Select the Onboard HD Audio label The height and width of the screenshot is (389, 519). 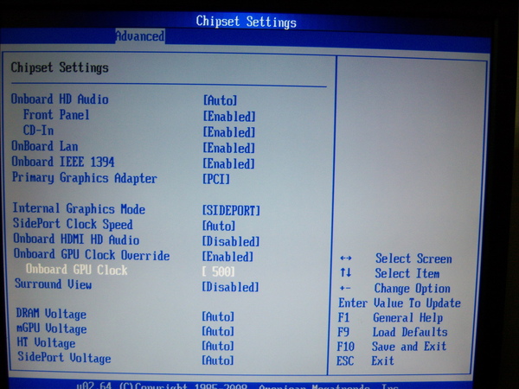60,99
